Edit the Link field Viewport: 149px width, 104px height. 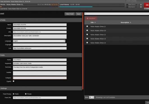pos(40,48)
